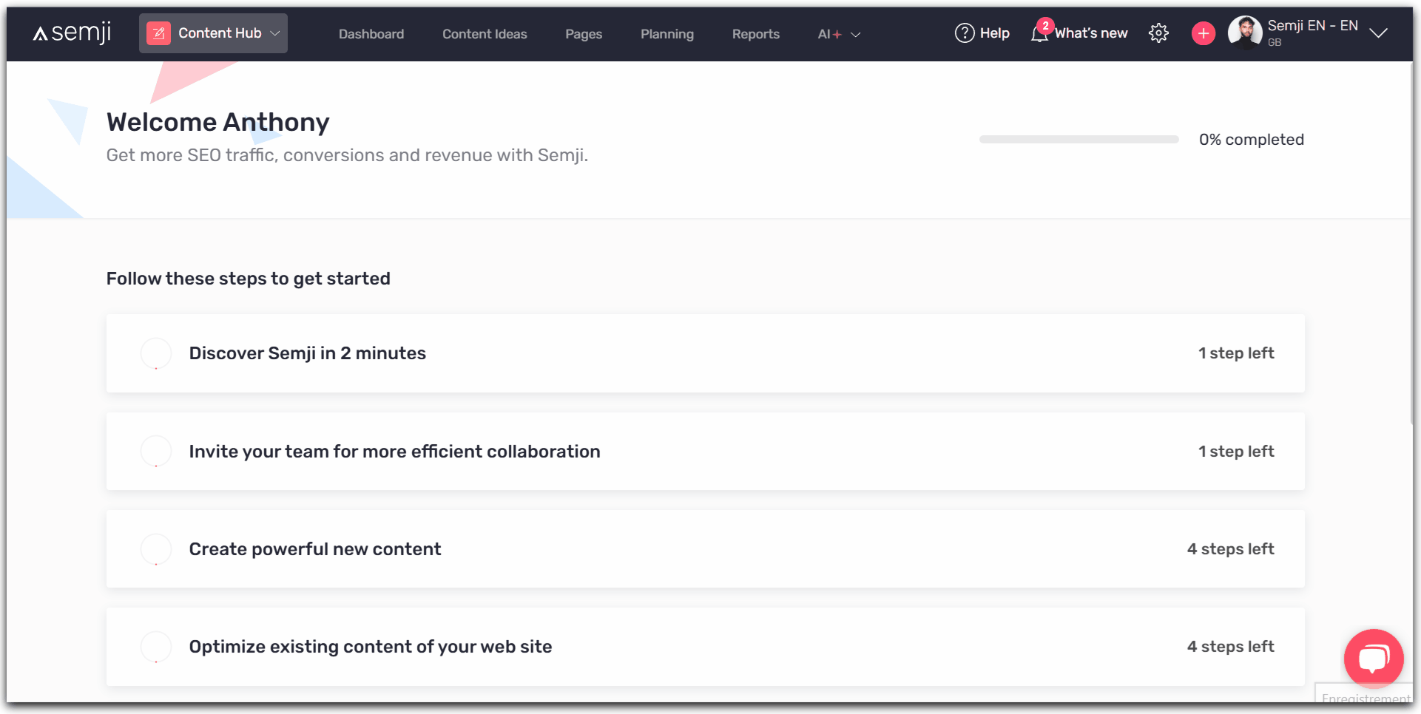Open Optimize existing content of your web site
This screenshot has width=1421, height=714.
pos(371,647)
